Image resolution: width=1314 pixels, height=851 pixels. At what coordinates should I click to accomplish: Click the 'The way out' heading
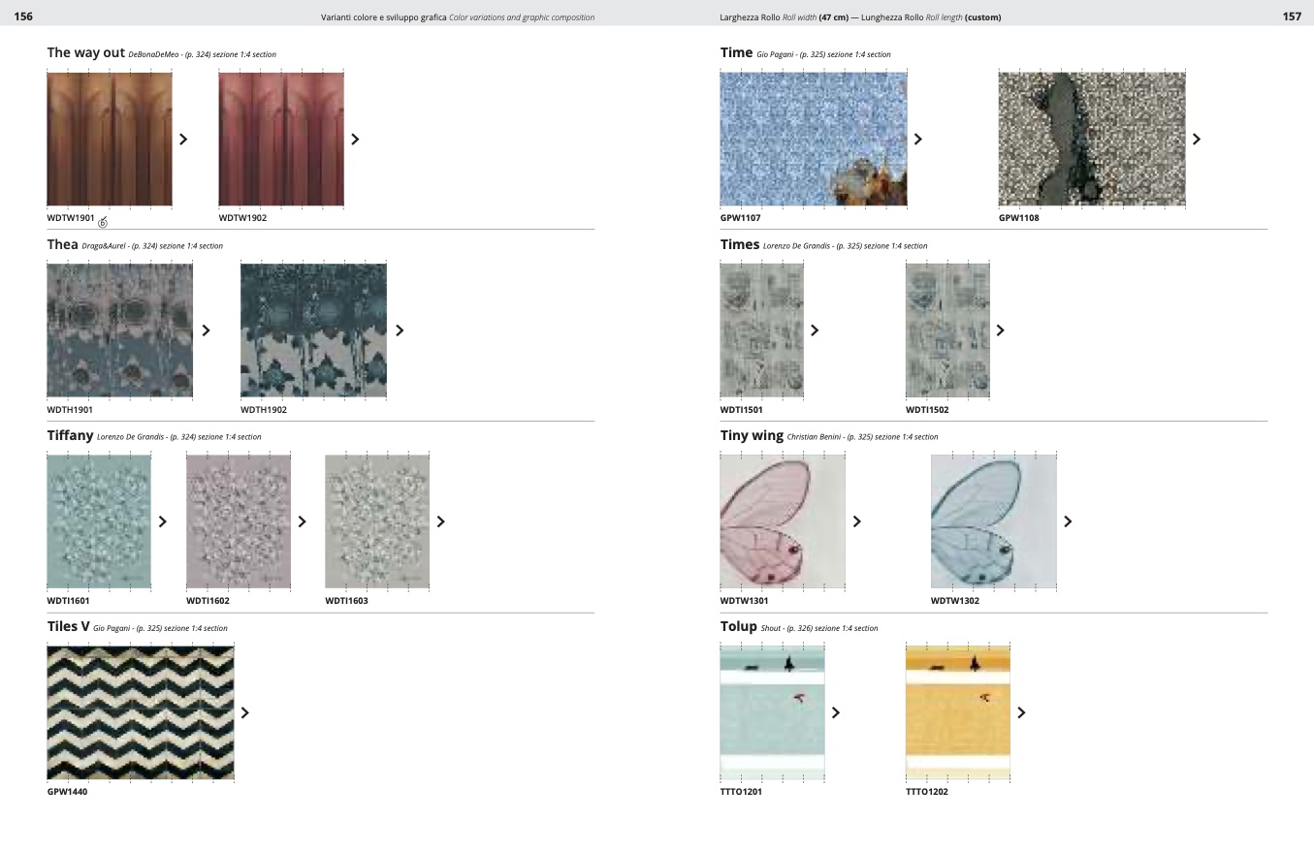[85, 52]
